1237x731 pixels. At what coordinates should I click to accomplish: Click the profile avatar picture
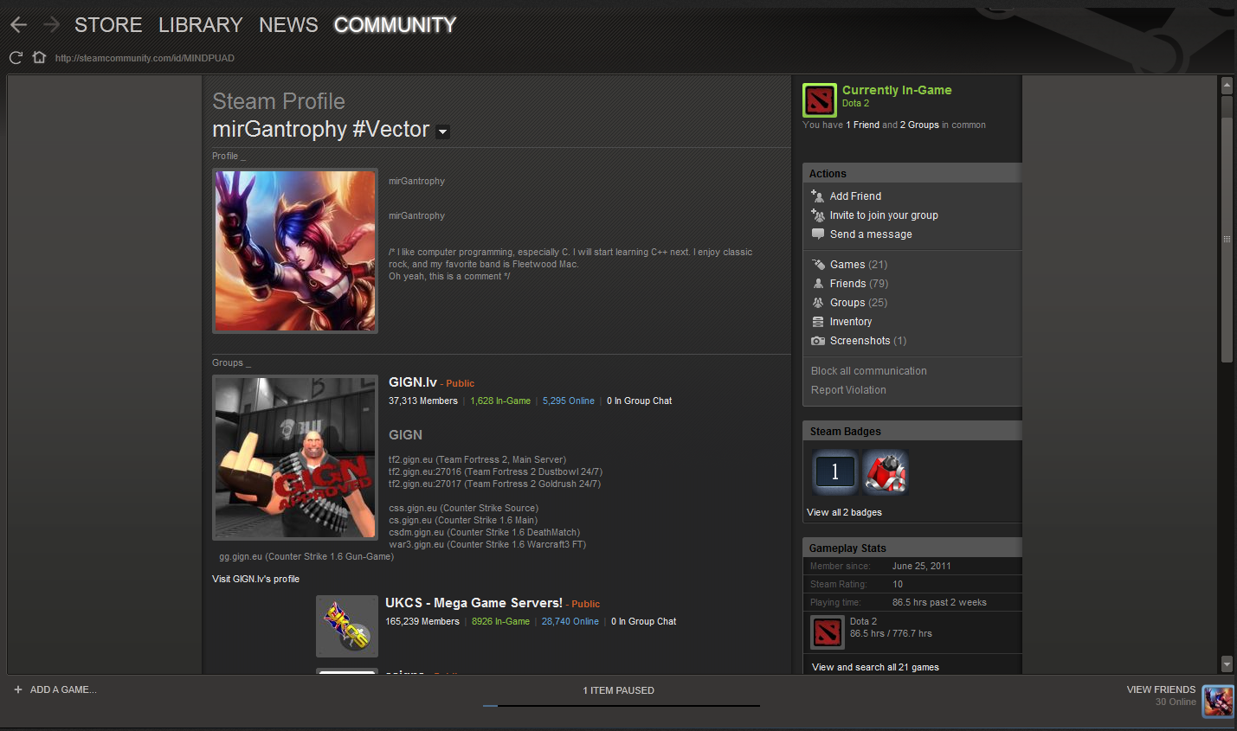[295, 251]
